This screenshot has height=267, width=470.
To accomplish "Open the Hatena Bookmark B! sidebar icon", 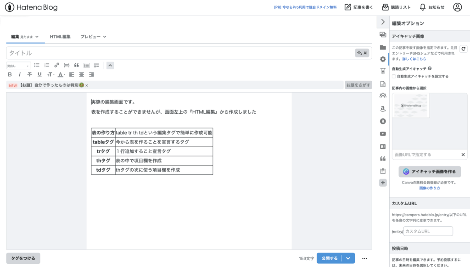I will [383, 146].
